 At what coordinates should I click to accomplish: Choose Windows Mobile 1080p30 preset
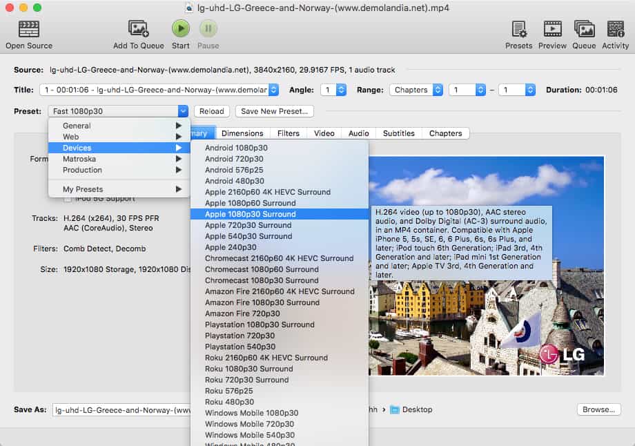(x=280, y=413)
